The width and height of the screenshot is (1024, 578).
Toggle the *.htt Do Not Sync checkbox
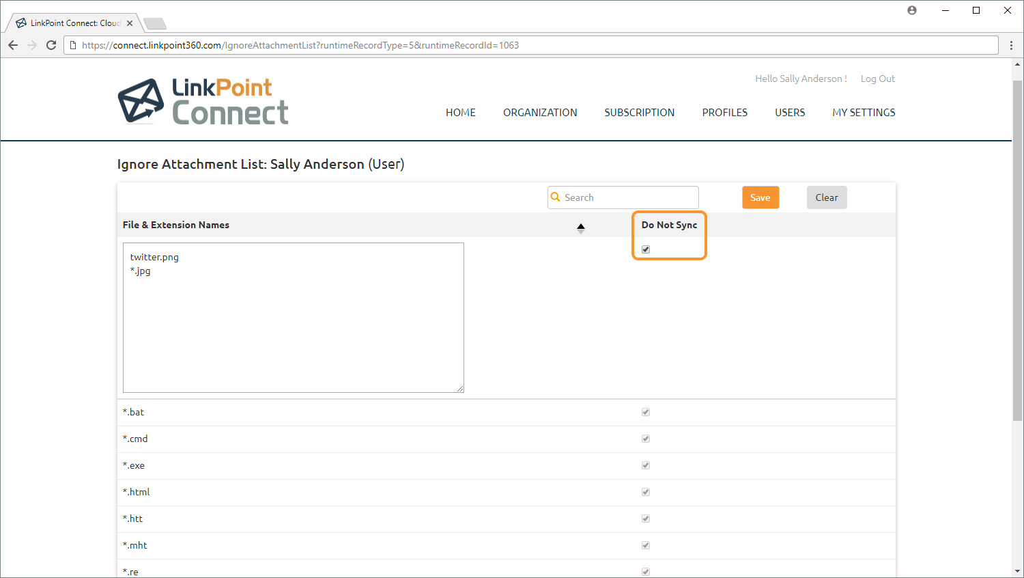tap(646, 519)
